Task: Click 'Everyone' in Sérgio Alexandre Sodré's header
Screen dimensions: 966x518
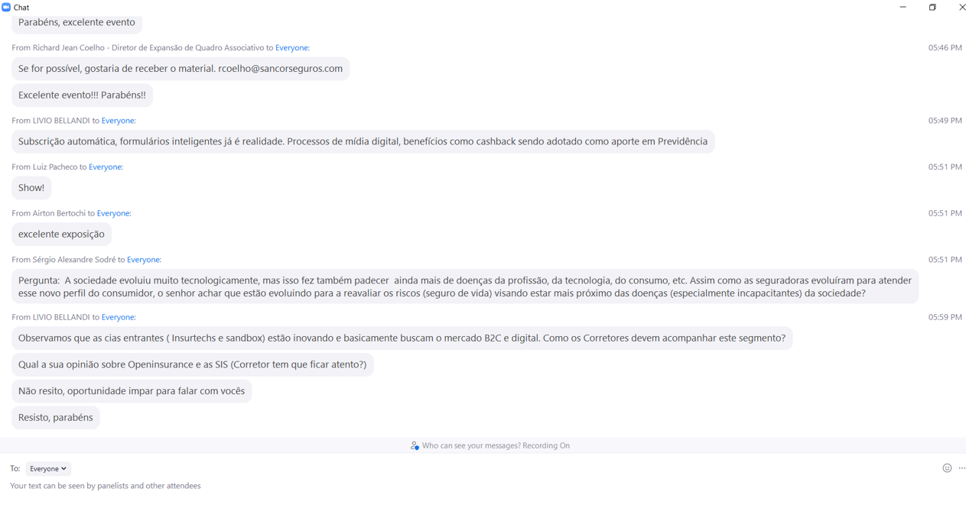Action: (x=143, y=260)
